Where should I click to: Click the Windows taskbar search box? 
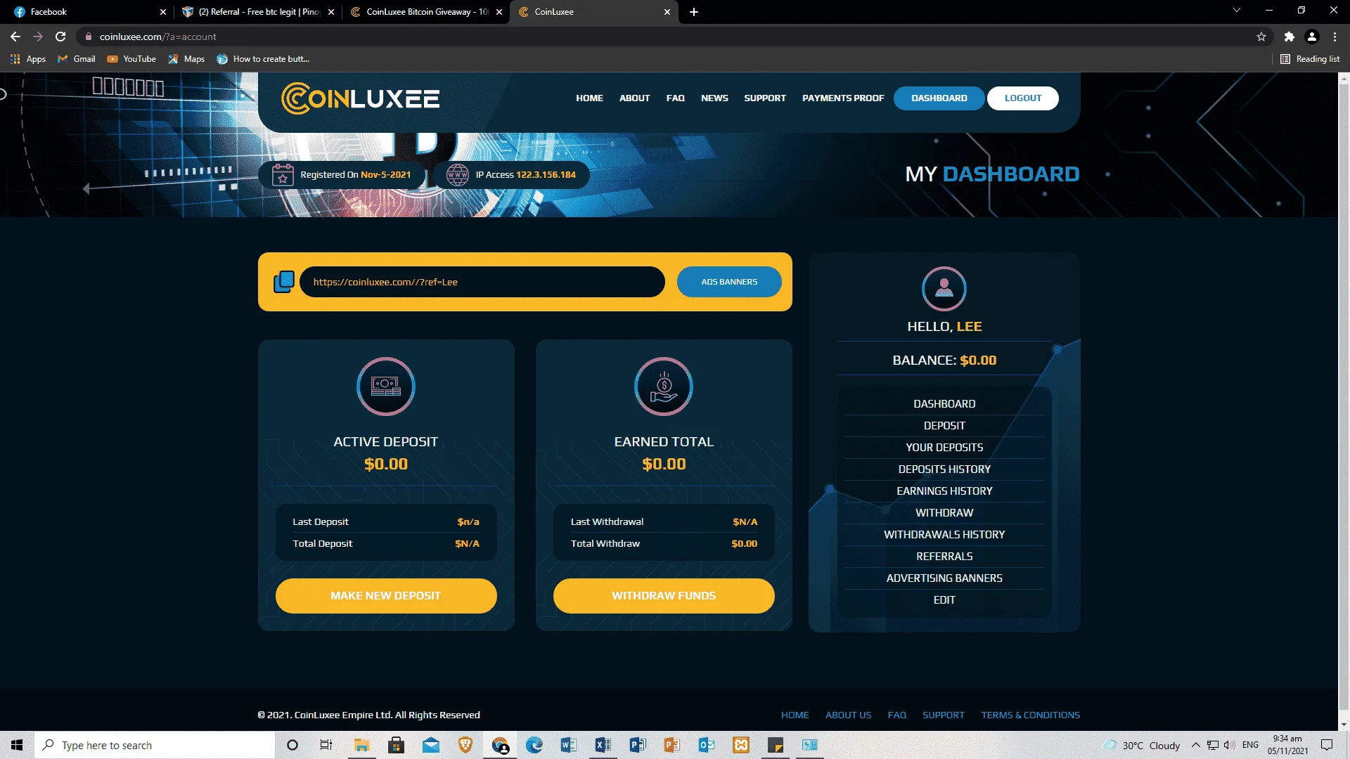155,745
